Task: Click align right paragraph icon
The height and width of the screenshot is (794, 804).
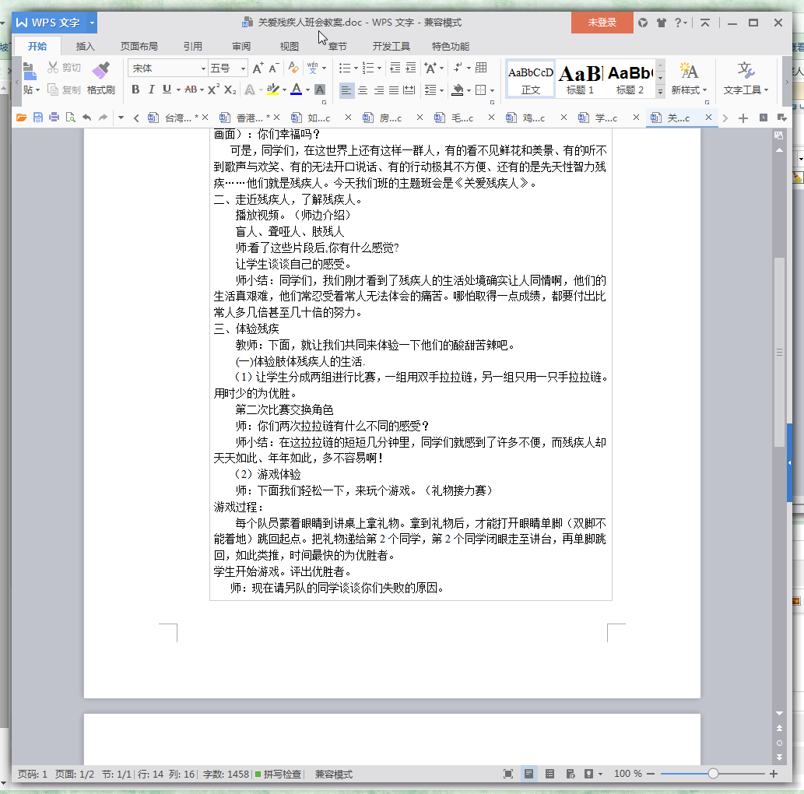Action: [379, 90]
